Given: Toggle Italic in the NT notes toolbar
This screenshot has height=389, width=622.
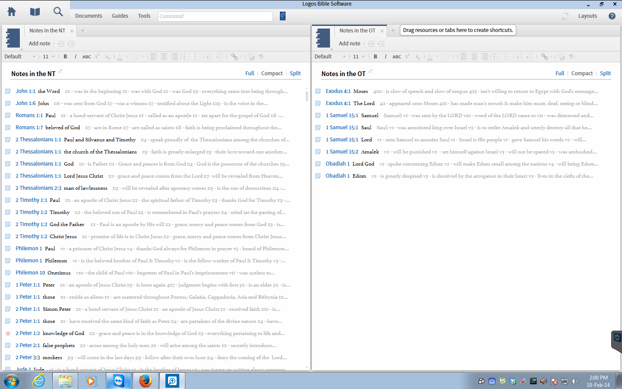Looking at the screenshot, I should coord(76,57).
